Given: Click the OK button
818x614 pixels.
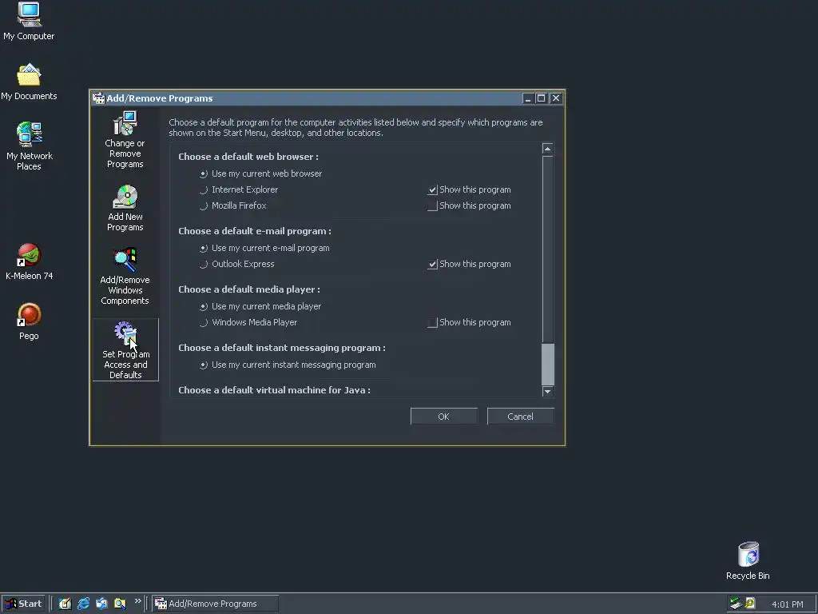Looking at the screenshot, I should click(443, 417).
